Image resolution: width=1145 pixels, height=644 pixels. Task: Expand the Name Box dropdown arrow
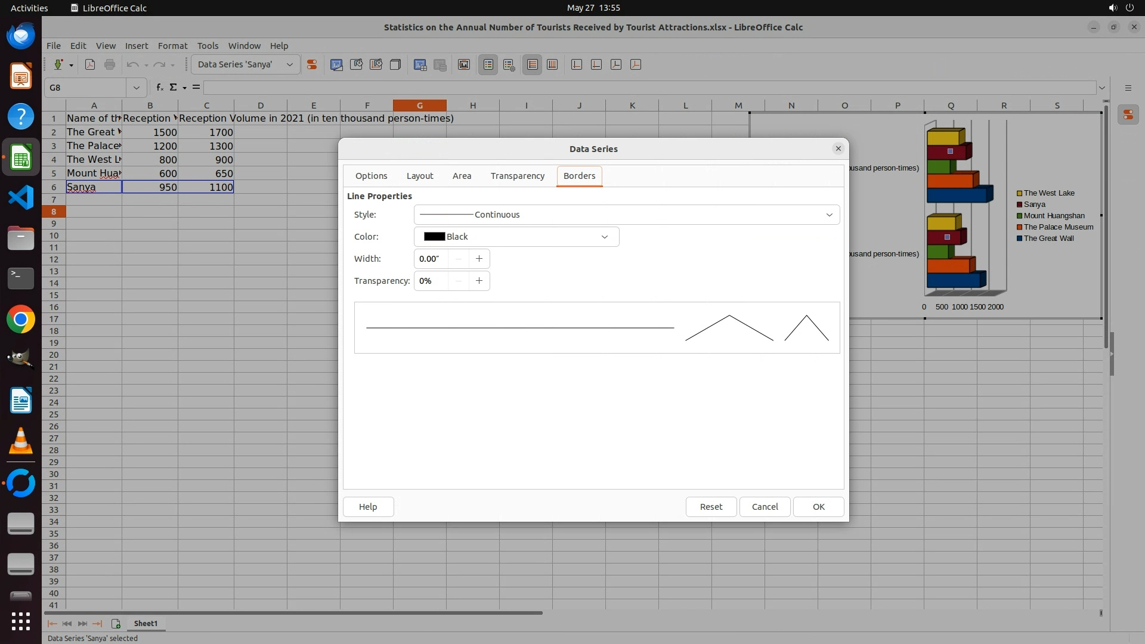136,88
